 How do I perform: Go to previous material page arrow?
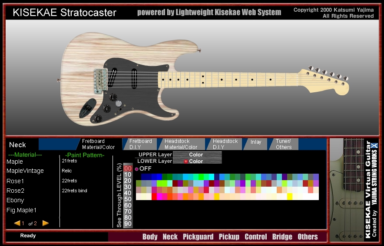(x=17, y=223)
